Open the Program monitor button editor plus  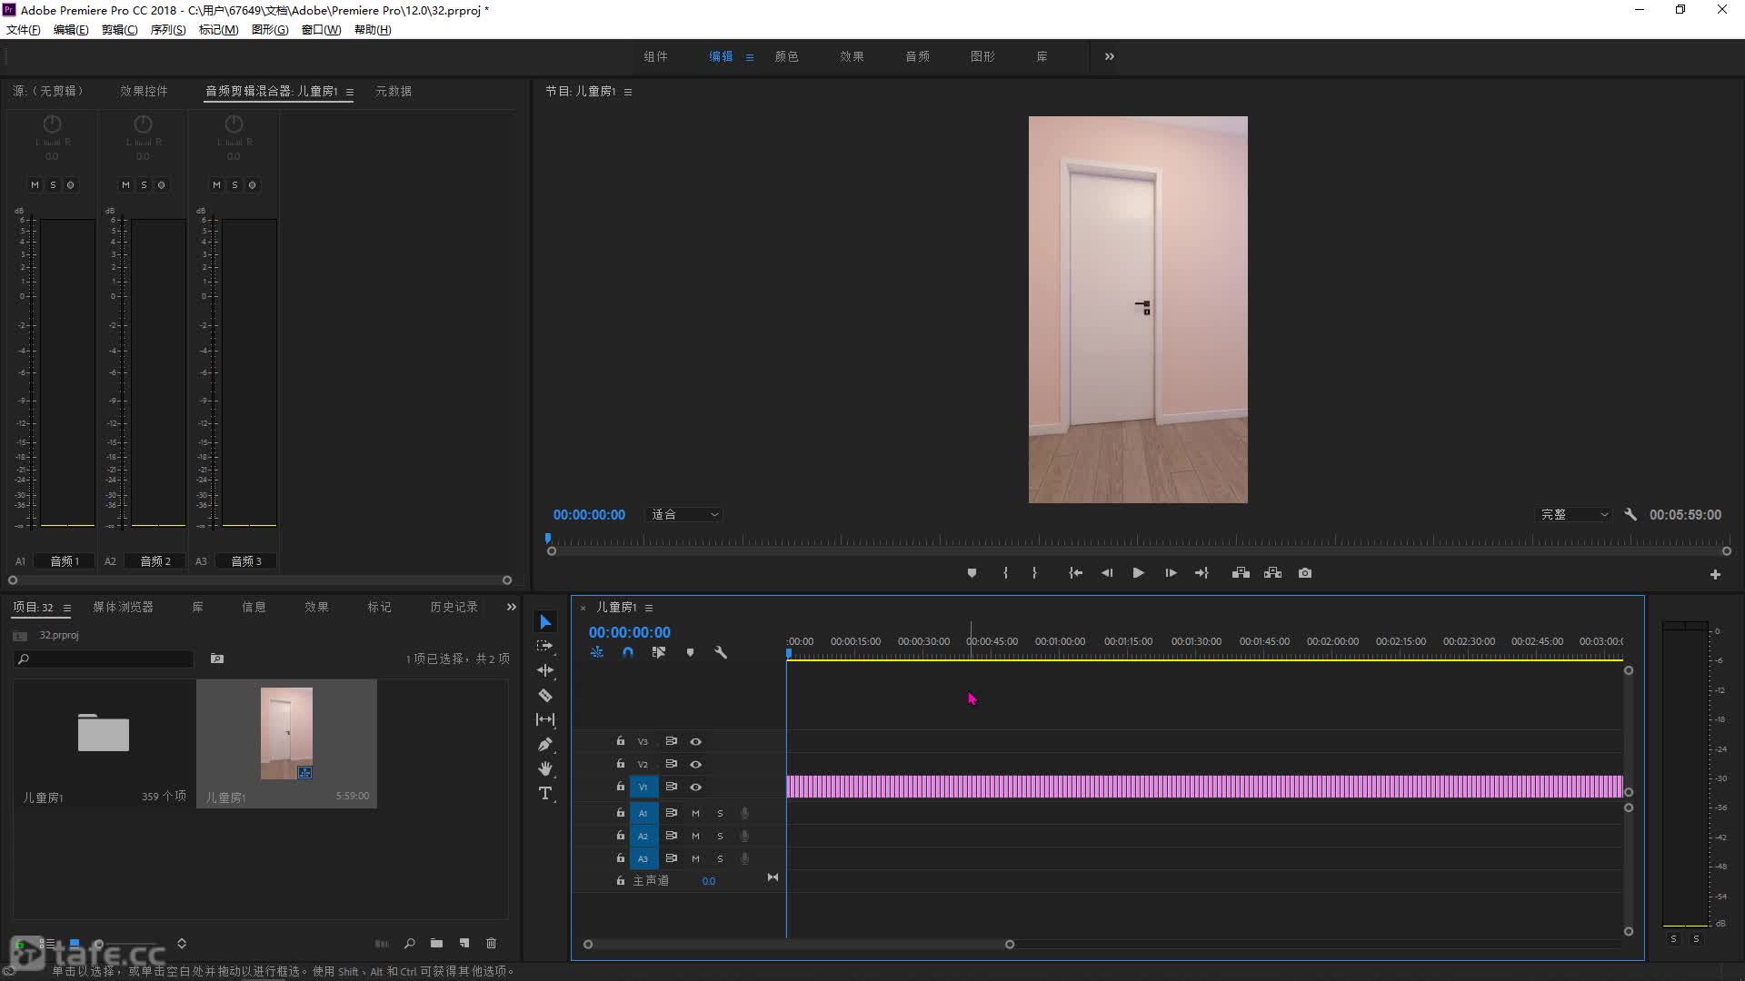1715,574
